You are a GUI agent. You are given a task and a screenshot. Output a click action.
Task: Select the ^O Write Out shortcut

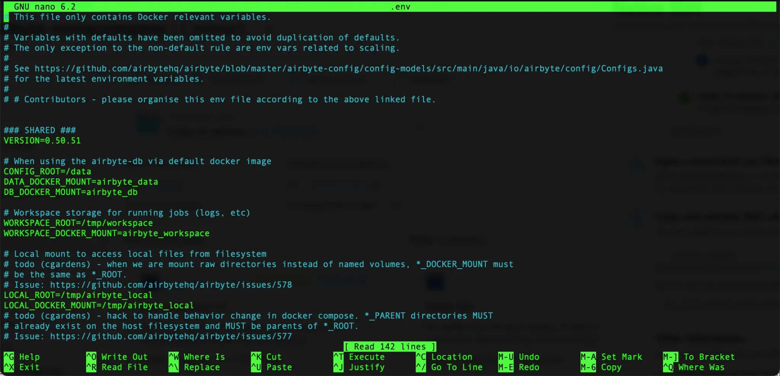coord(117,357)
